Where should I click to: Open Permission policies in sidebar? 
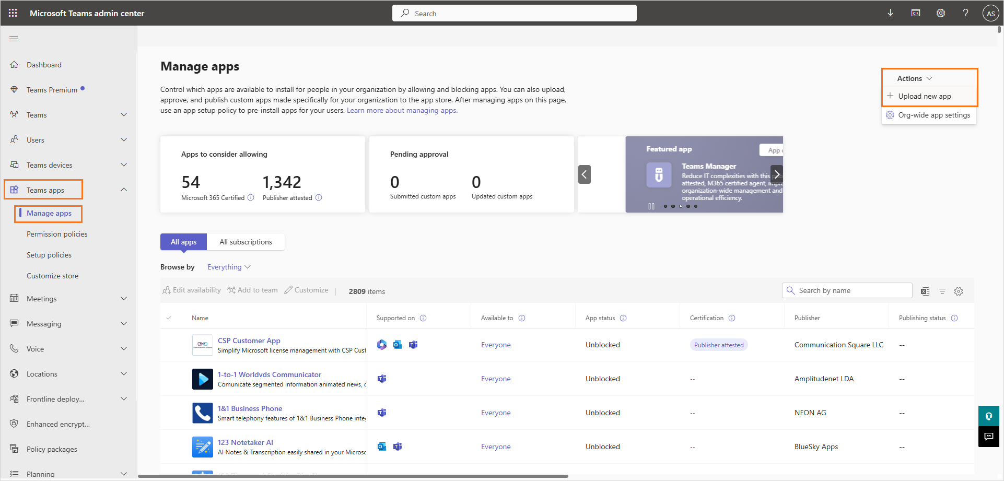pos(57,234)
